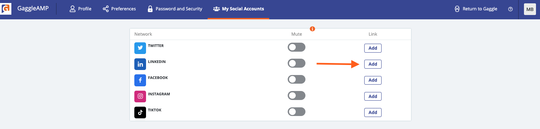Click the orange Mute info icon
The image size is (540, 129).
click(x=312, y=29)
